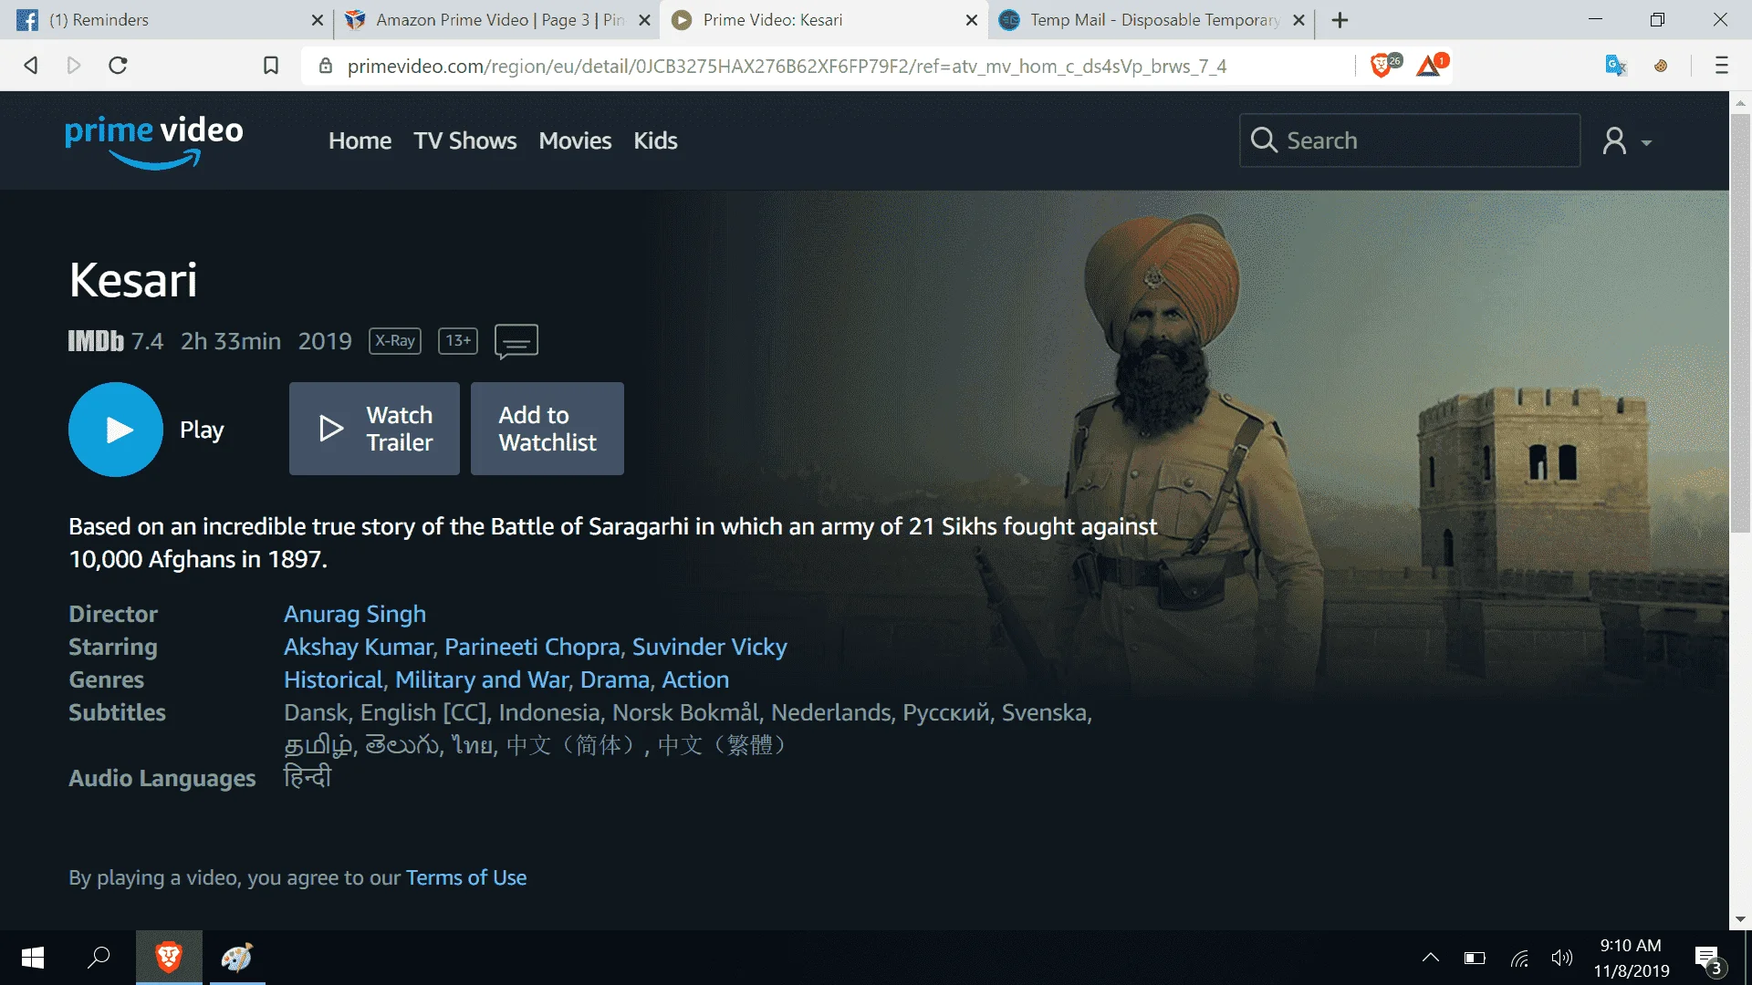Open the browser main menu
Viewport: 1752px width, 985px height.
click(1722, 65)
